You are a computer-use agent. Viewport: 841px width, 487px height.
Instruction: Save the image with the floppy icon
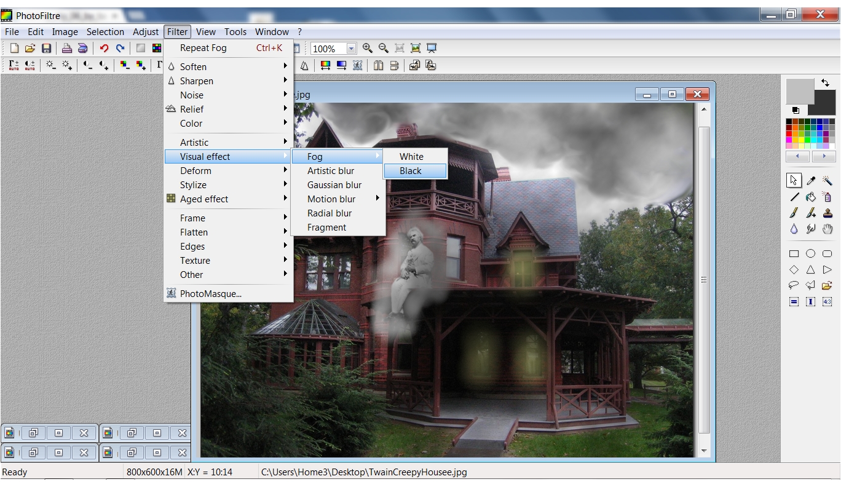pyautogui.click(x=46, y=49)
